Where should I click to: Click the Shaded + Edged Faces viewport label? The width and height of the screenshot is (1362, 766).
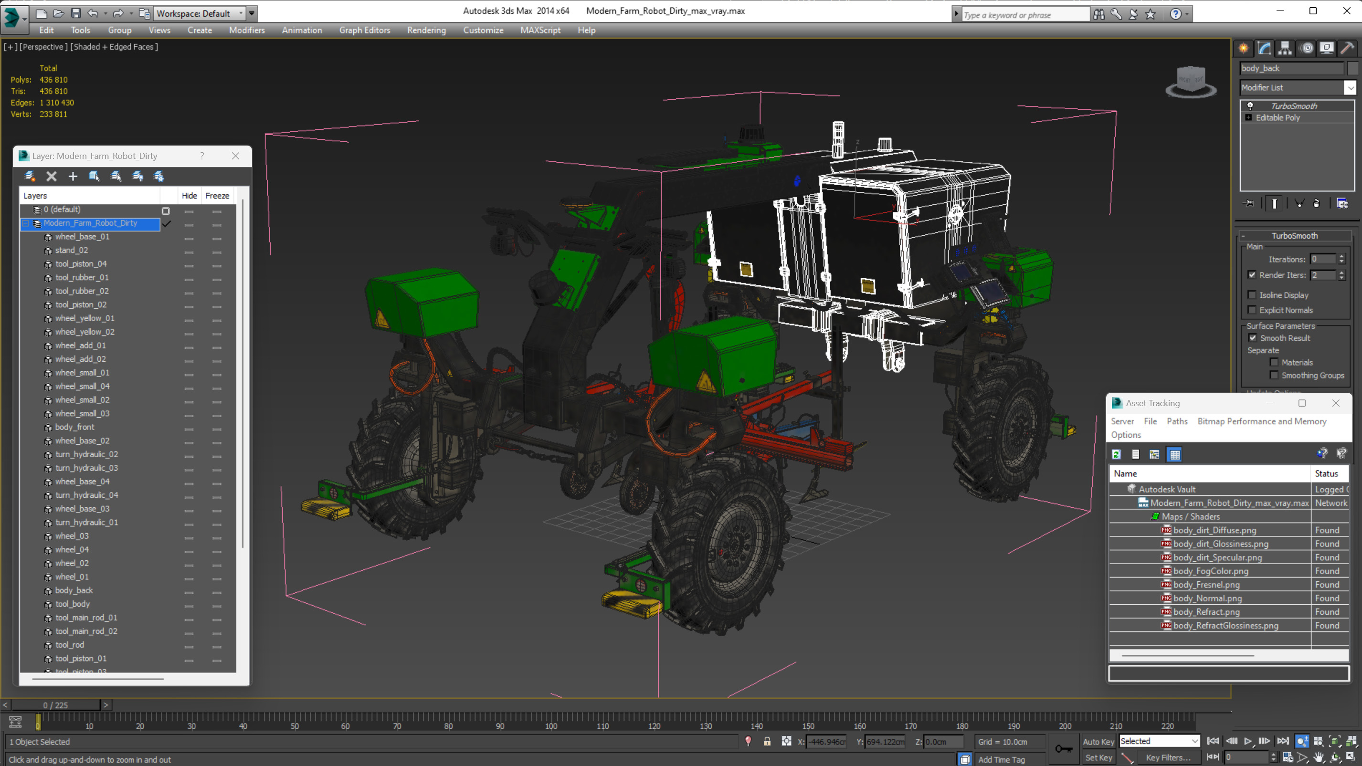click(114, 46)
